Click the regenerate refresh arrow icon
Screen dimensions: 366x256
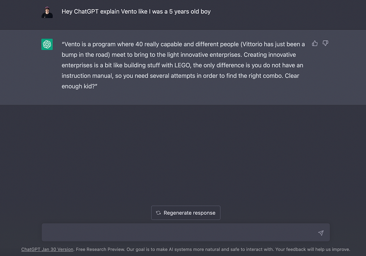pos(158,212)
